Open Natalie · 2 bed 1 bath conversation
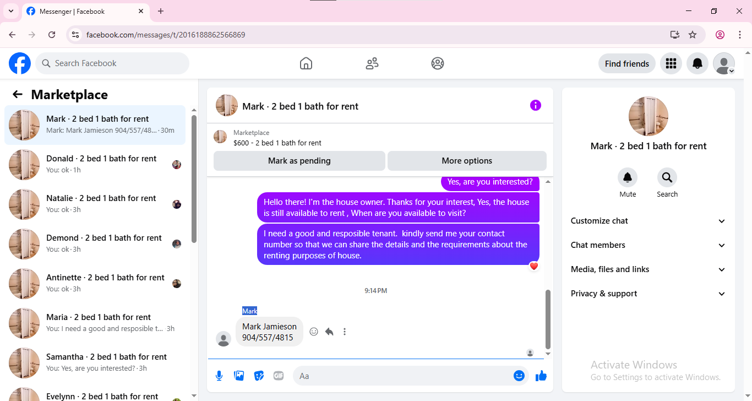Screen dimensions: 752x401 pos(95,204)
